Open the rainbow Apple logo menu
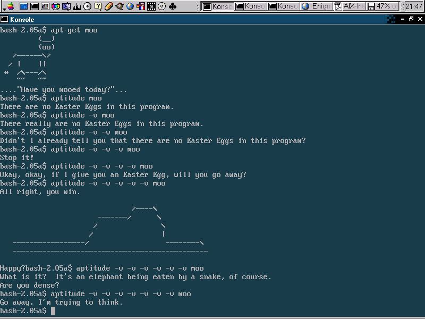425x319 pixels. (x=11, y=6)
